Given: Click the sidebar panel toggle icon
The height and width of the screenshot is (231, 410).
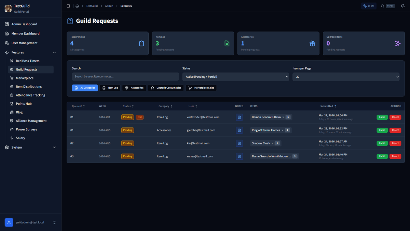Looking at the screenshot, I should point(68,6).
